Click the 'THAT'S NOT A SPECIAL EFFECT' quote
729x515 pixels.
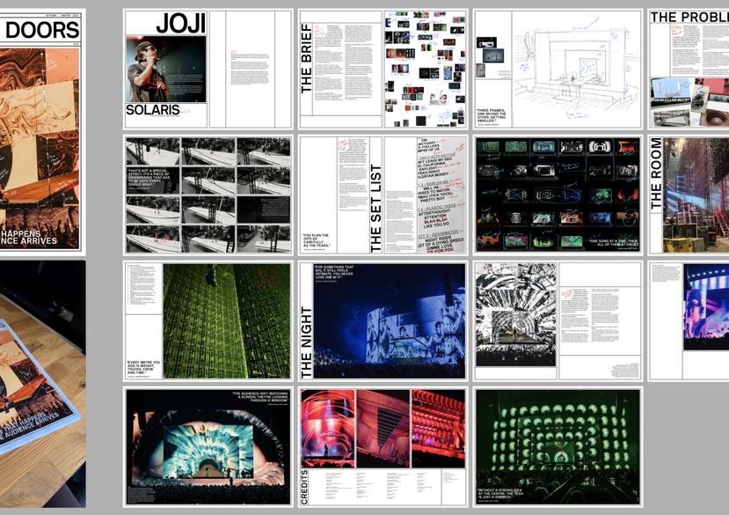pyautogui.click(x=149, y=178)
